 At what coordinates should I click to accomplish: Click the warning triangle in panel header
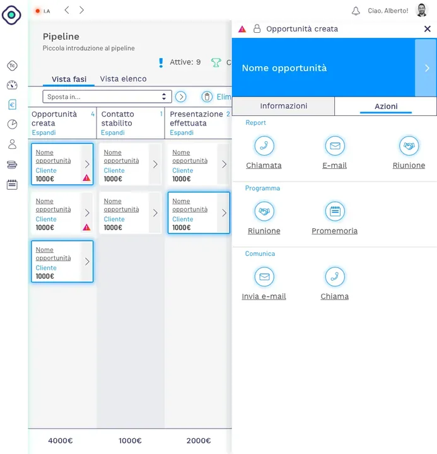pos(242,29)
